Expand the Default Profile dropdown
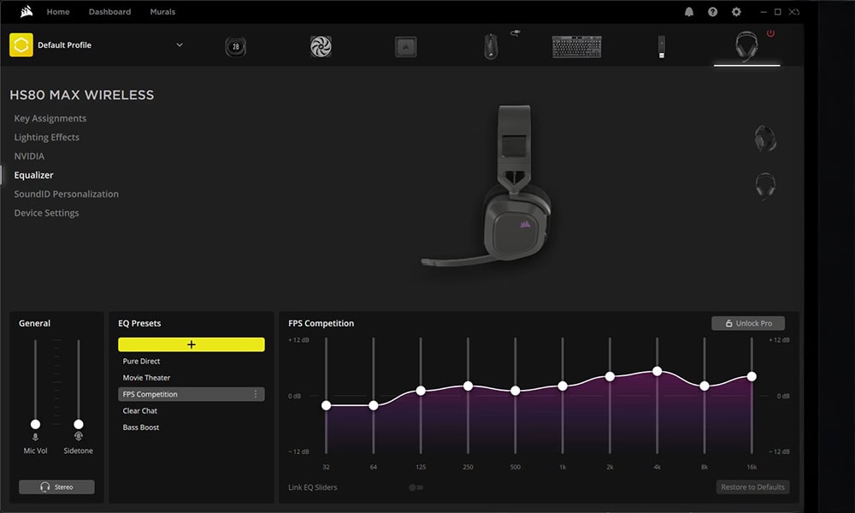Image resolution: width=855 pixels, height=513 pixels. pyautogui.click(x=180, y=44)
